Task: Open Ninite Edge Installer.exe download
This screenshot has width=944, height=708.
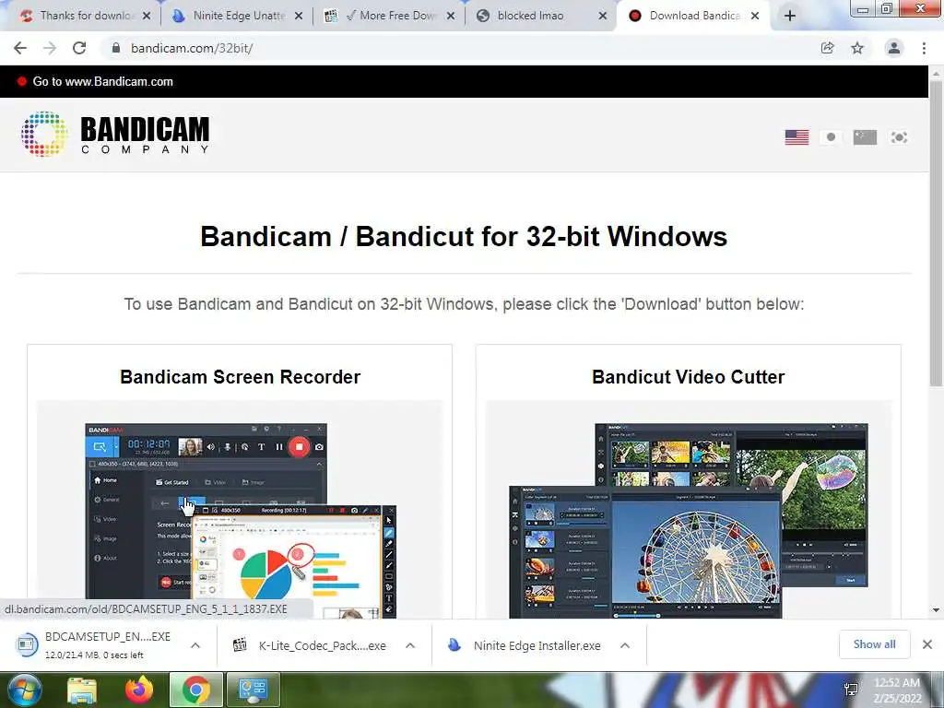Action: [525, 645]
